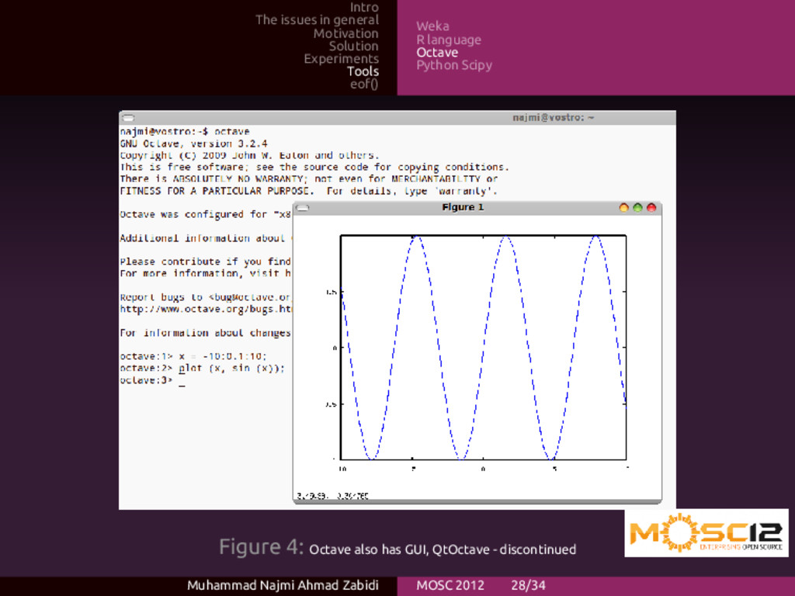
Task: Click the 'Please contribute if you find' line
Action: pyautogui.click(x=205, y=262)
